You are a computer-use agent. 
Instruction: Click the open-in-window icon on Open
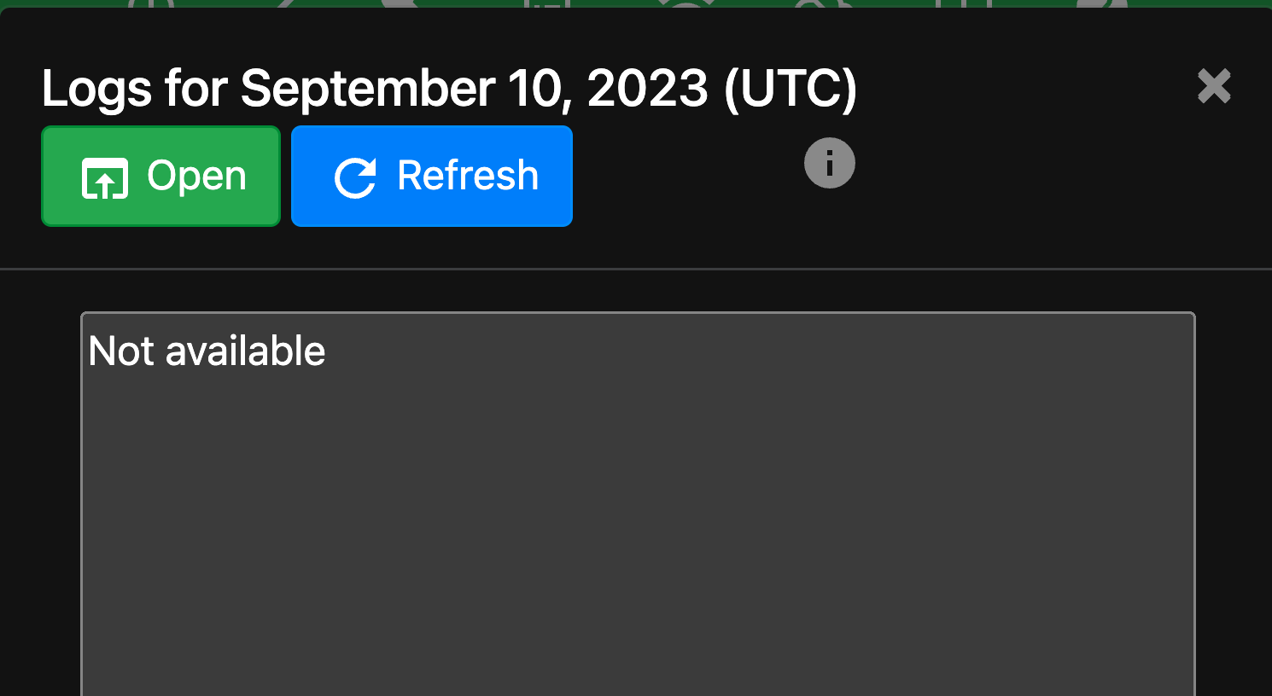pos(104,177)
